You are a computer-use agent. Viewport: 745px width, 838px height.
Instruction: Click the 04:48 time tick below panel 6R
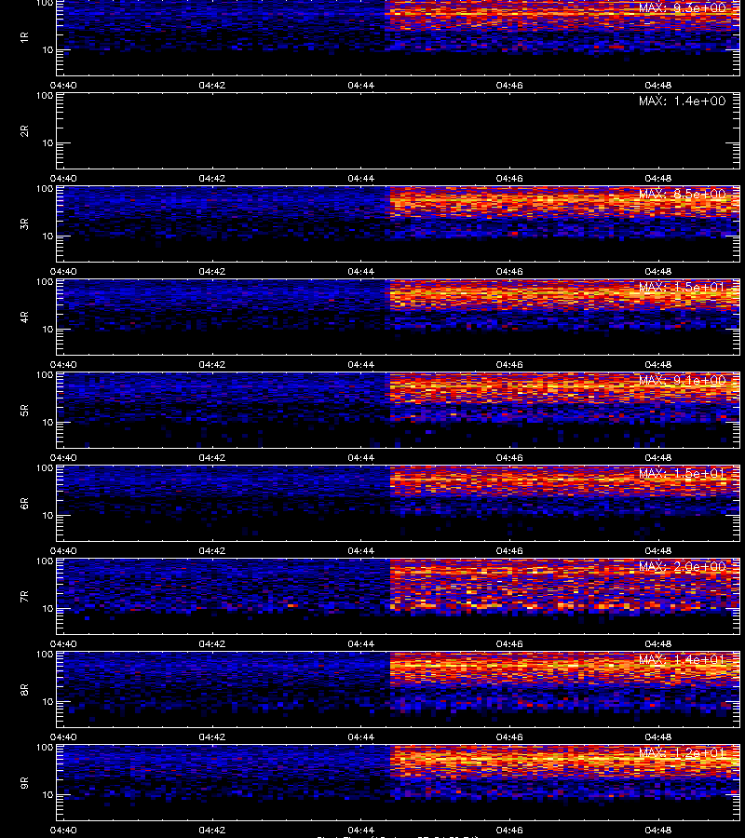tap(657, 551)
